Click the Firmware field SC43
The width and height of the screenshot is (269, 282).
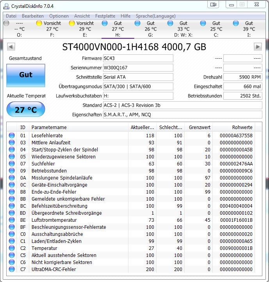click(x=138, y=58)
